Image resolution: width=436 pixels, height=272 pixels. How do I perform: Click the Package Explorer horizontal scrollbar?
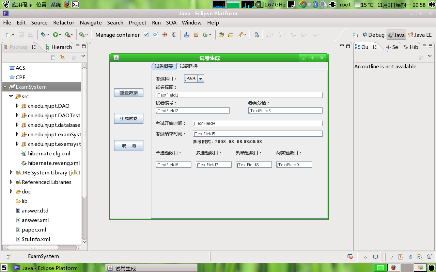33,248
